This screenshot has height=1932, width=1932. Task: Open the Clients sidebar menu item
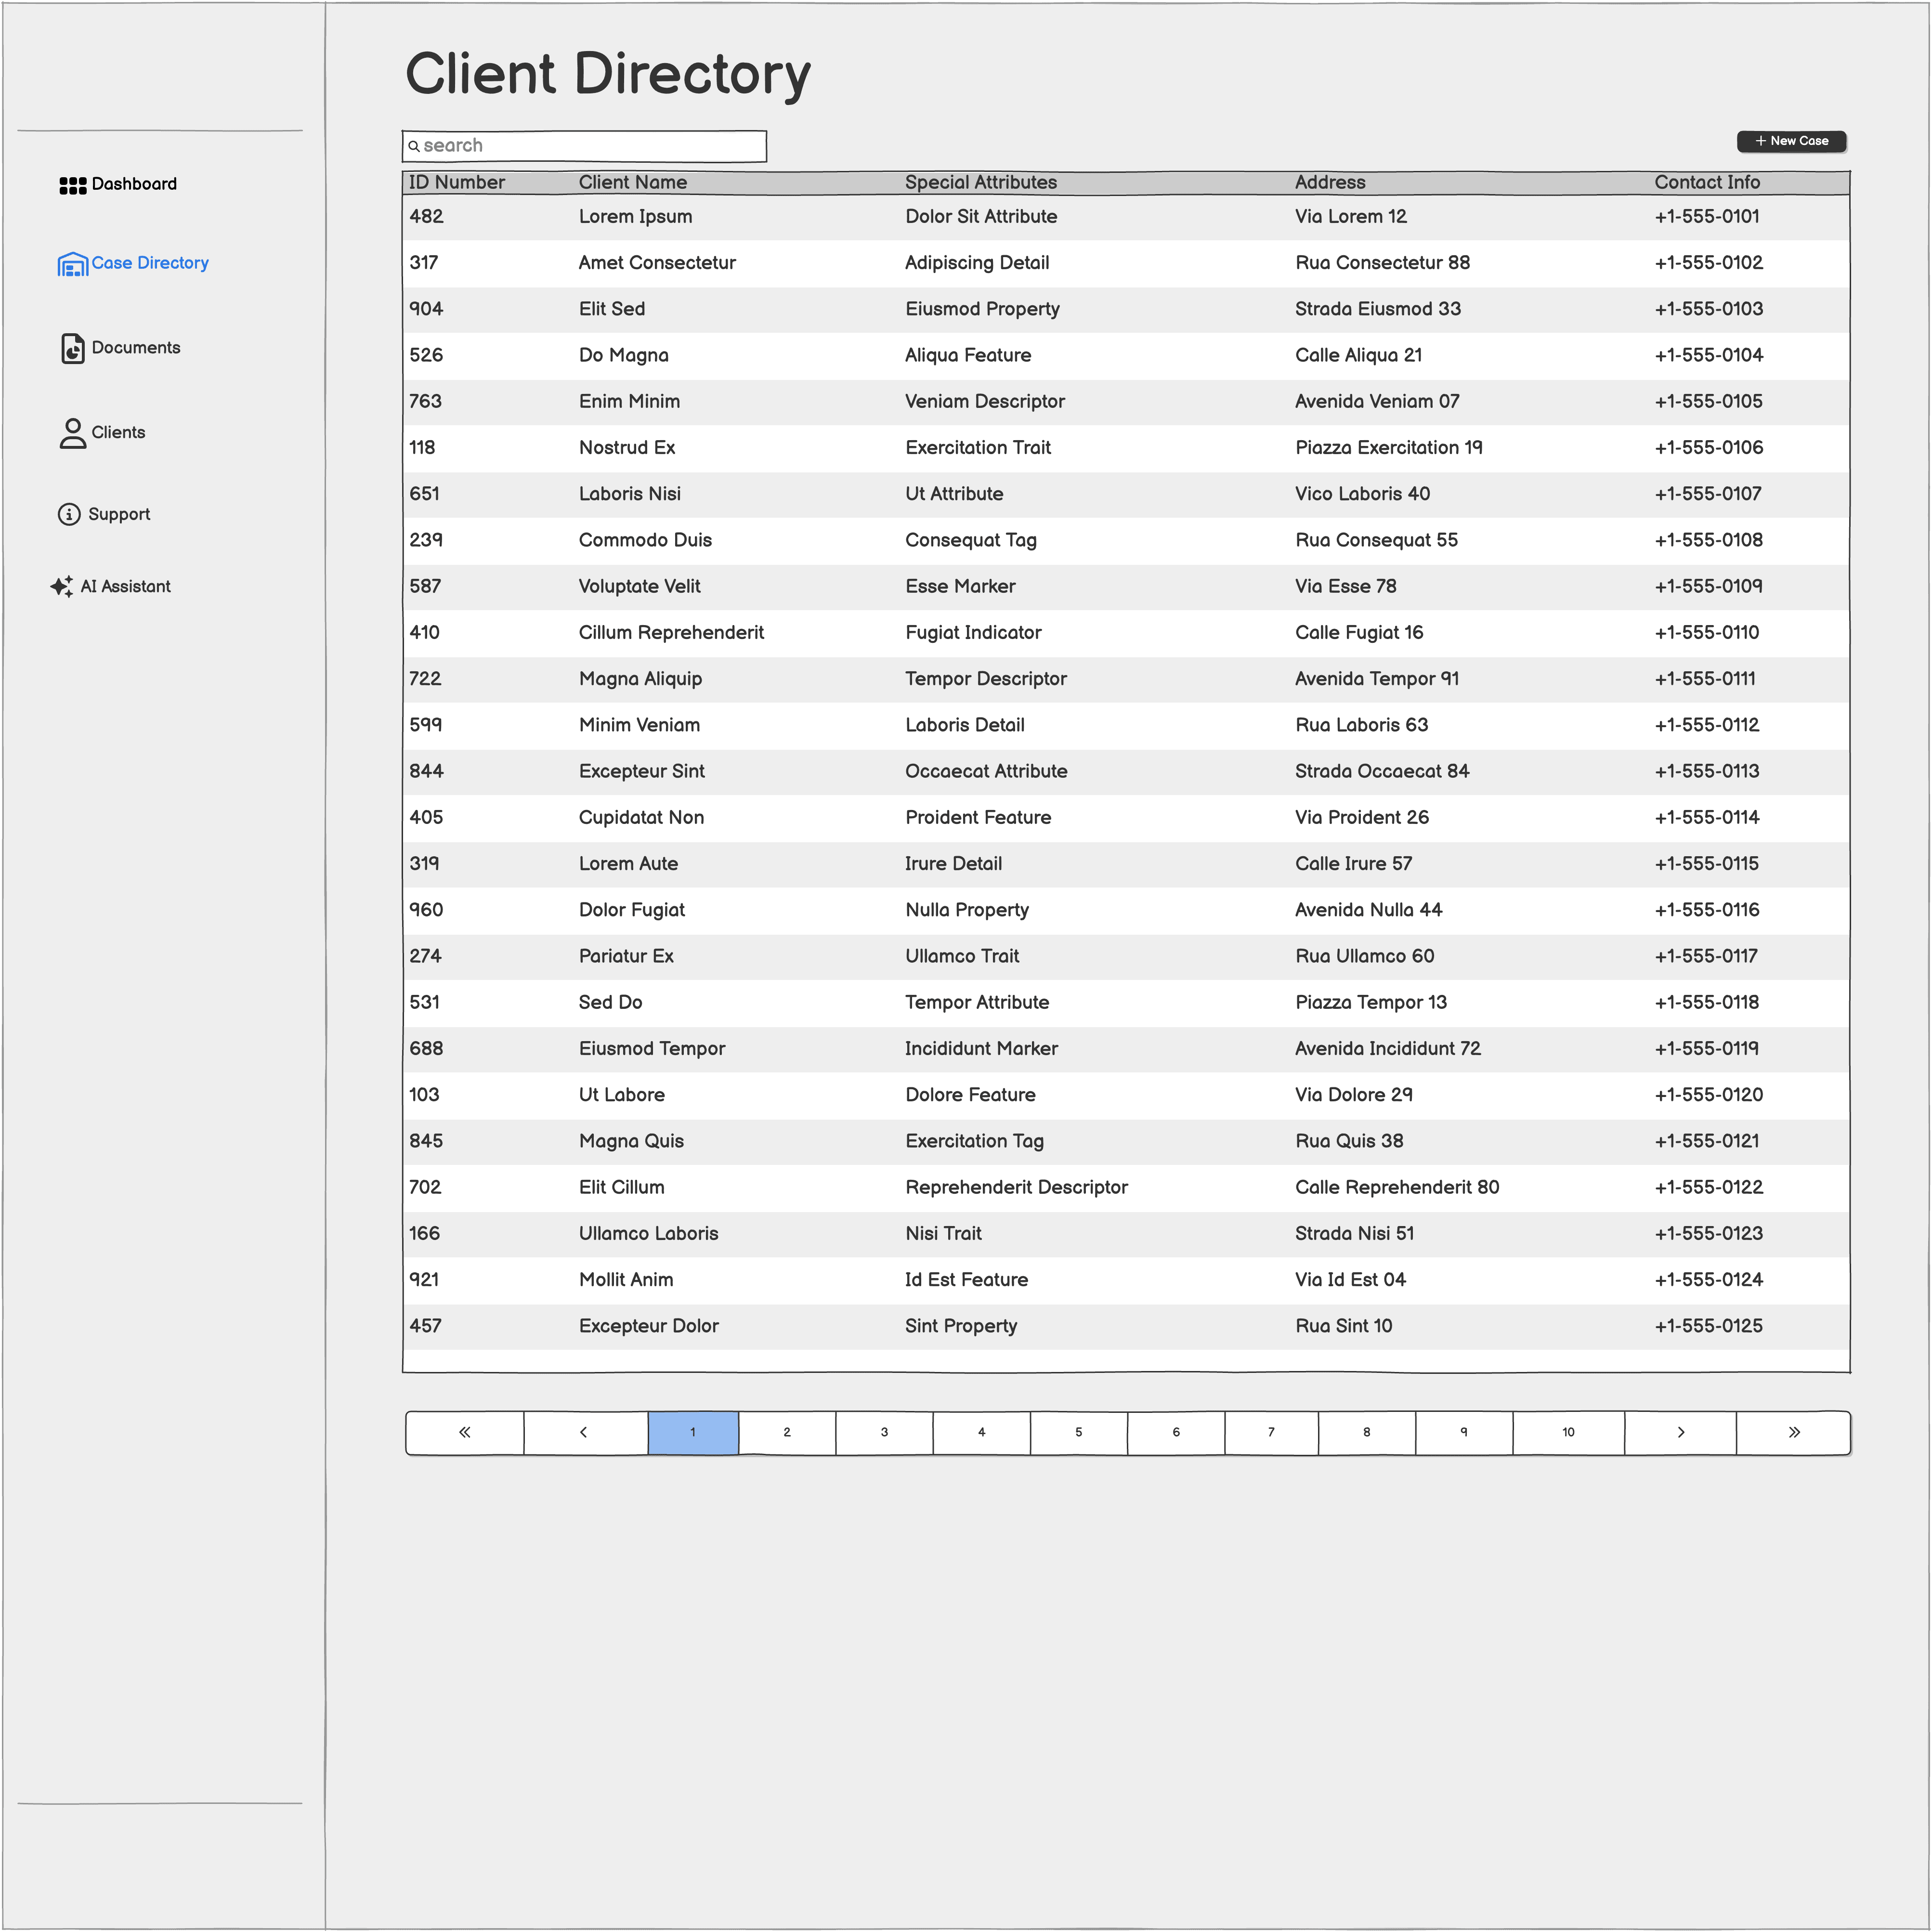click(118, 433)
